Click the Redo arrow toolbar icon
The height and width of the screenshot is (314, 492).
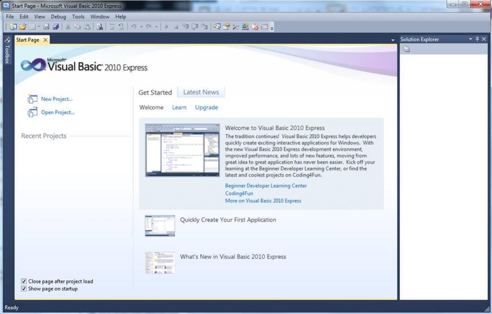click(149, 27)
